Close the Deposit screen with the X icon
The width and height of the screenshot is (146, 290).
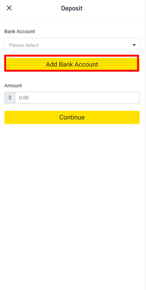tap(9, 8)
